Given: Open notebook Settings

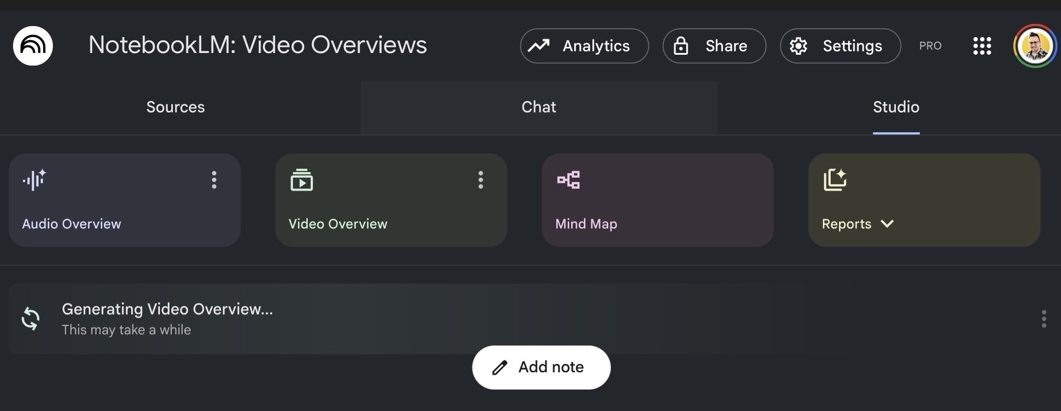Looking at the screenshot, I should (840, 45).
